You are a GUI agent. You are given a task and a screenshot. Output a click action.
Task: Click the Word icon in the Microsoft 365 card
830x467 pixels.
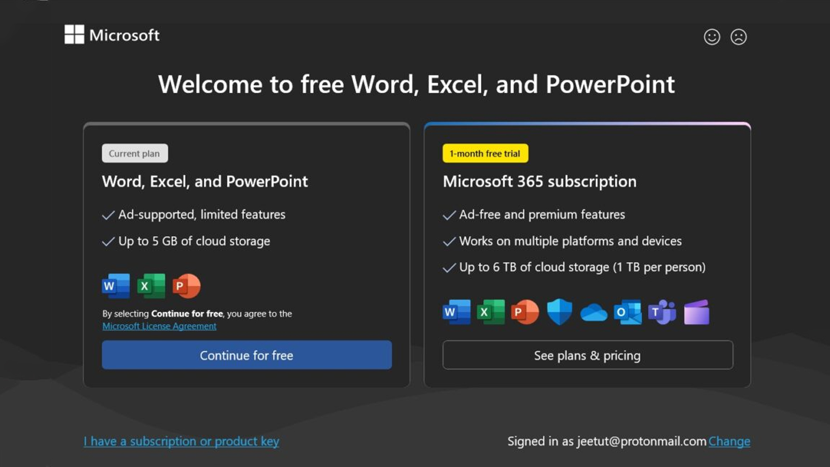tap(457, 312)
